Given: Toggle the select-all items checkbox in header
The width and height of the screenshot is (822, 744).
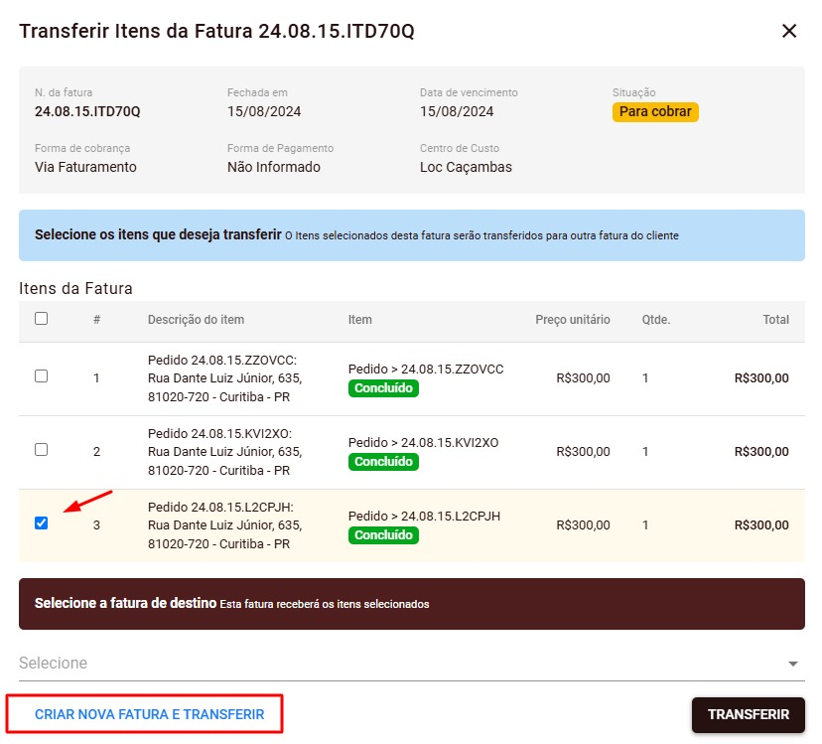Looking at the screenshot, I should click(41, 319).
